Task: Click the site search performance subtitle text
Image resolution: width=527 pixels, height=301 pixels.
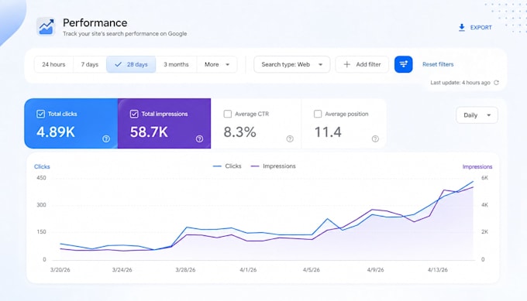Action: click(125, 33)
